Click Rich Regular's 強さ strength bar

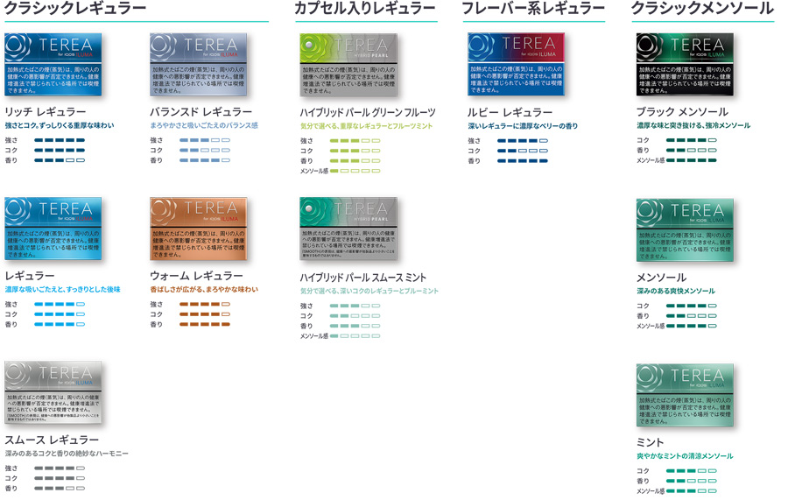click(x=60, y=140)
